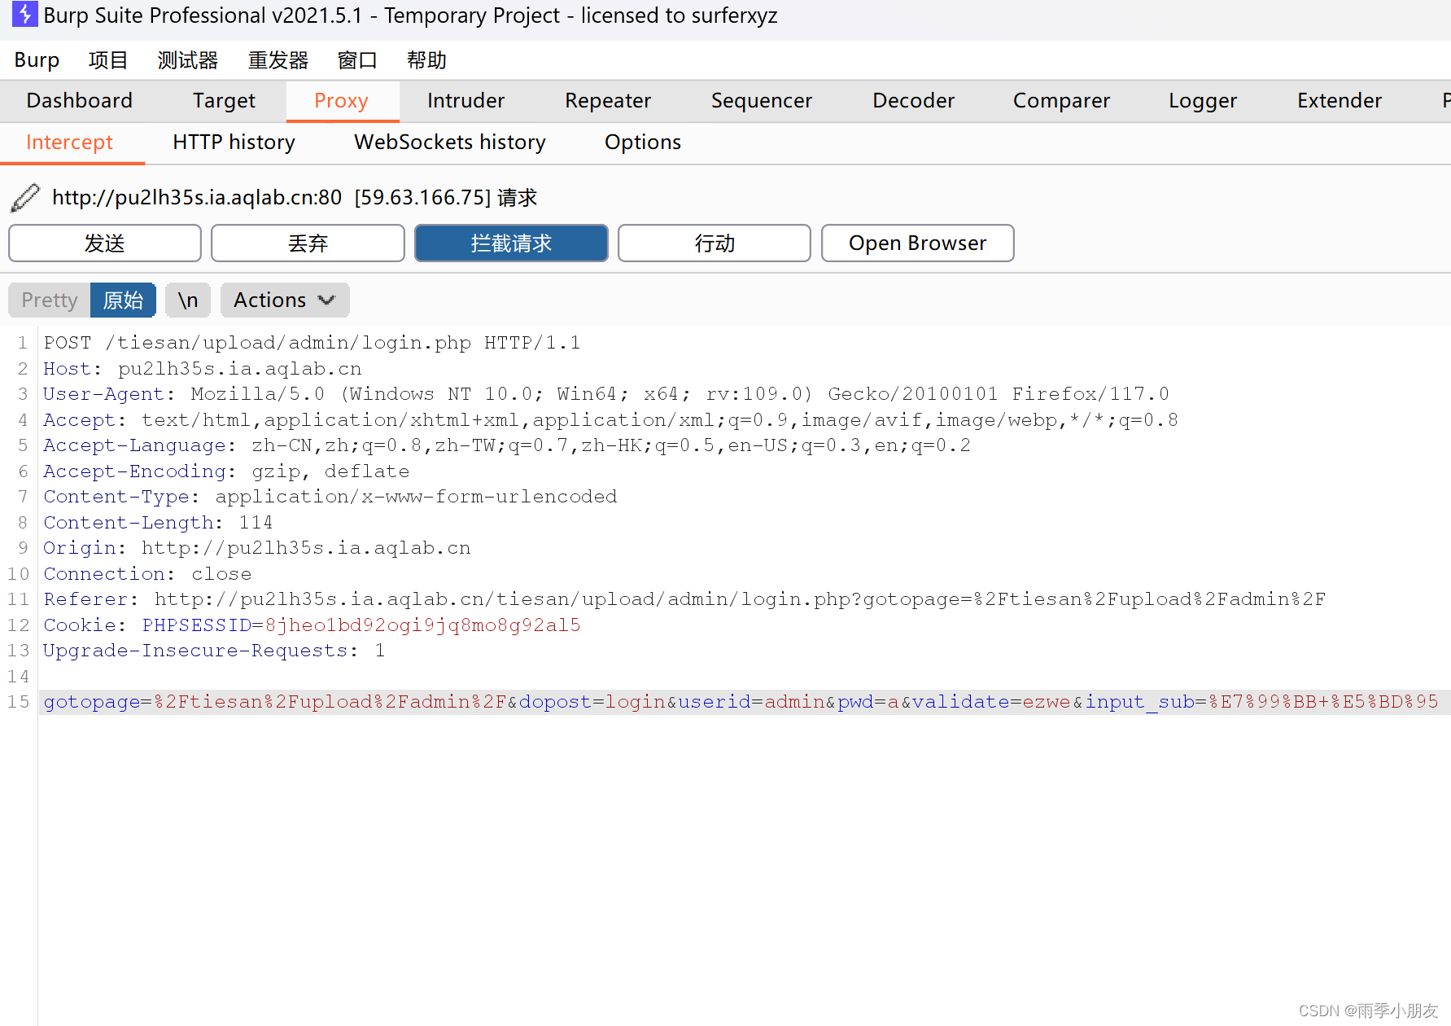Click the 发送 (Forward) button
The image size is (1451, 1026).
(x=105, y=243)
